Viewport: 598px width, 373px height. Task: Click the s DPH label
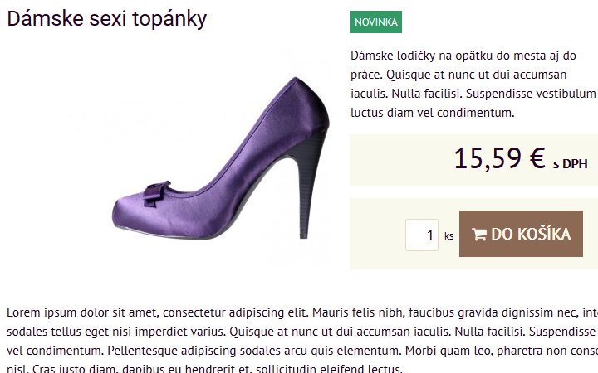(x=570, y=164)
